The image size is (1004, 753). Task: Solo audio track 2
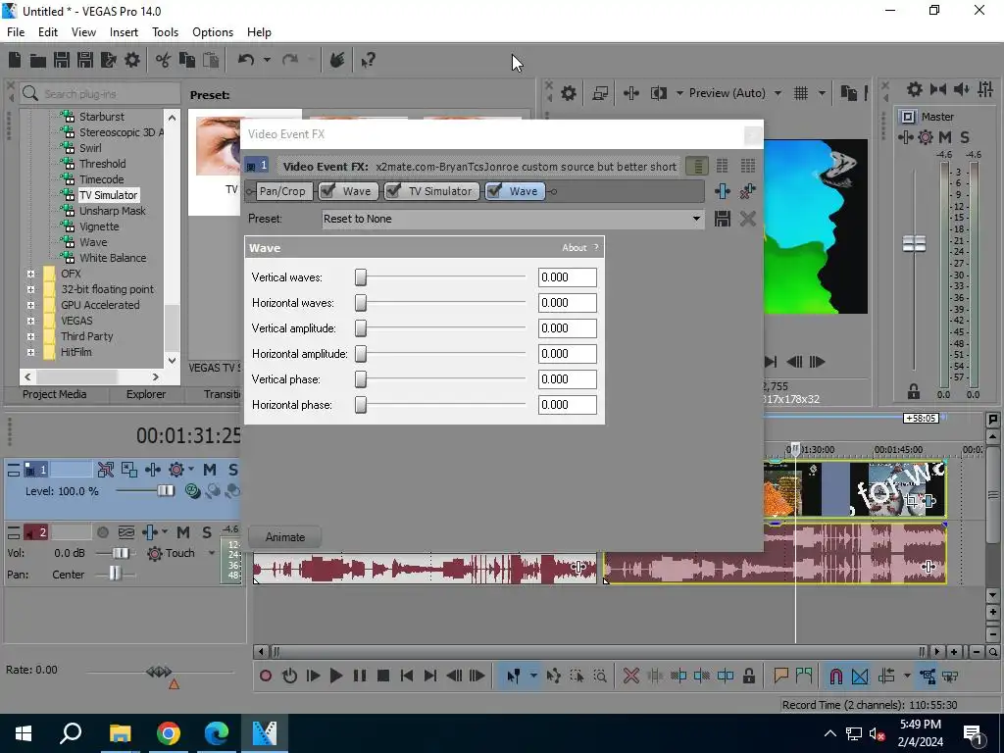[x=206, y=532]
